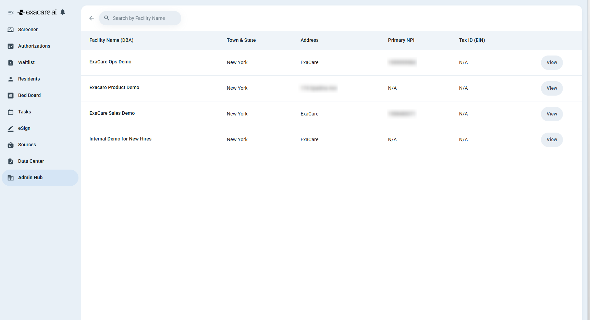Click the Facility Name (DBA) column header
The height and width of the screenshot is (320, 590).
click(x=111, y=40)
